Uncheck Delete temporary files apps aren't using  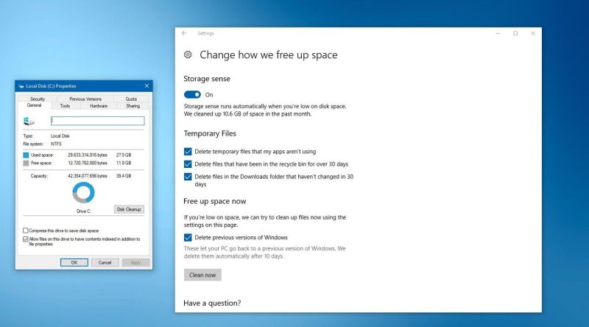(188, 151)
